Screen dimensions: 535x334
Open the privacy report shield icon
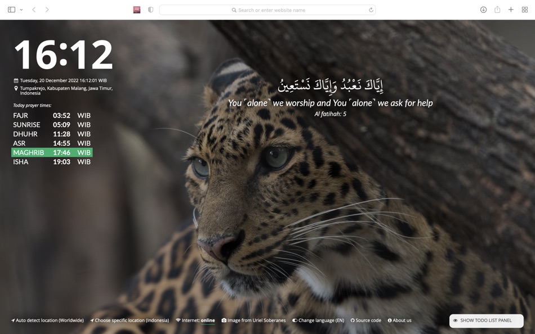pyautogui.click(x=150, y=10)
